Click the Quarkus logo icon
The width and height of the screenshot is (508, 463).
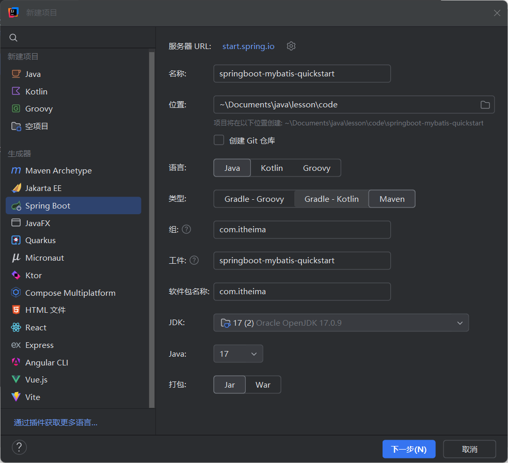click(x=16, y=240)
